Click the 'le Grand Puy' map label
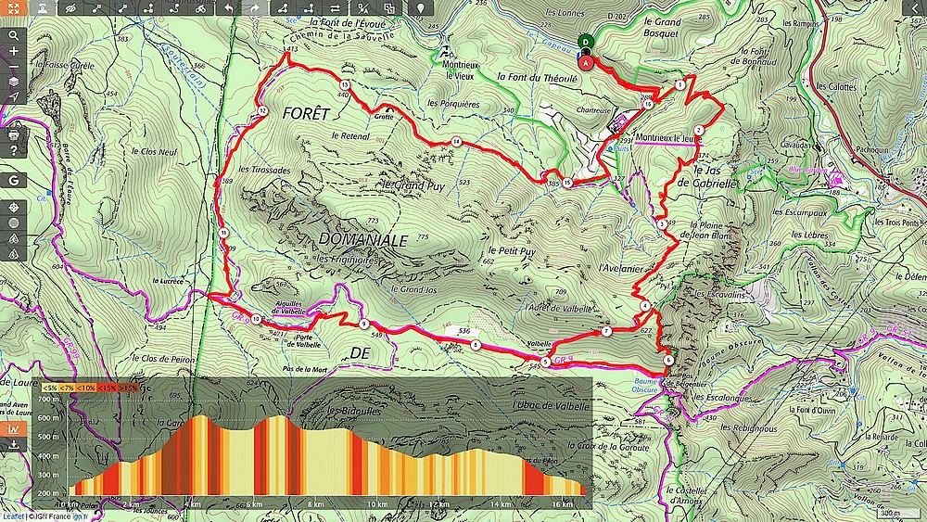 (x=413, y=185)
